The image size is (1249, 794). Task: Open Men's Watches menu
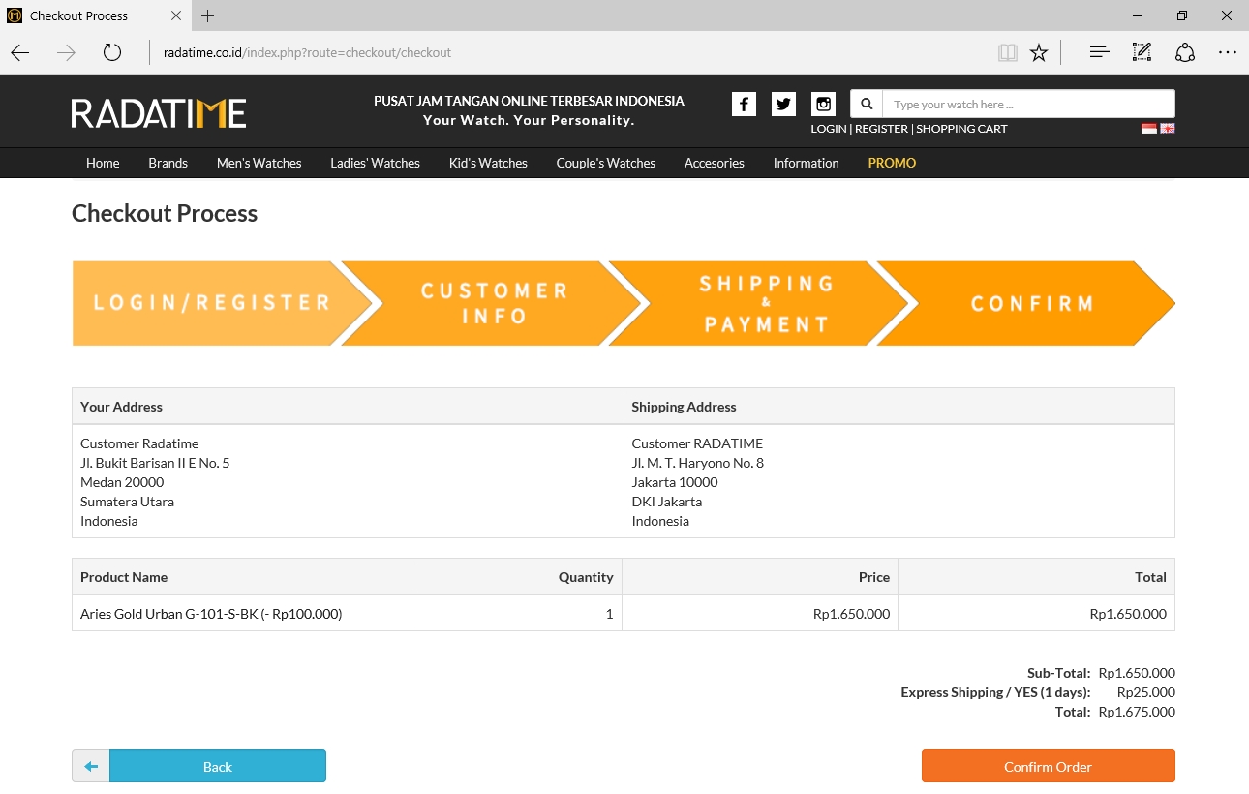[259, 163]
